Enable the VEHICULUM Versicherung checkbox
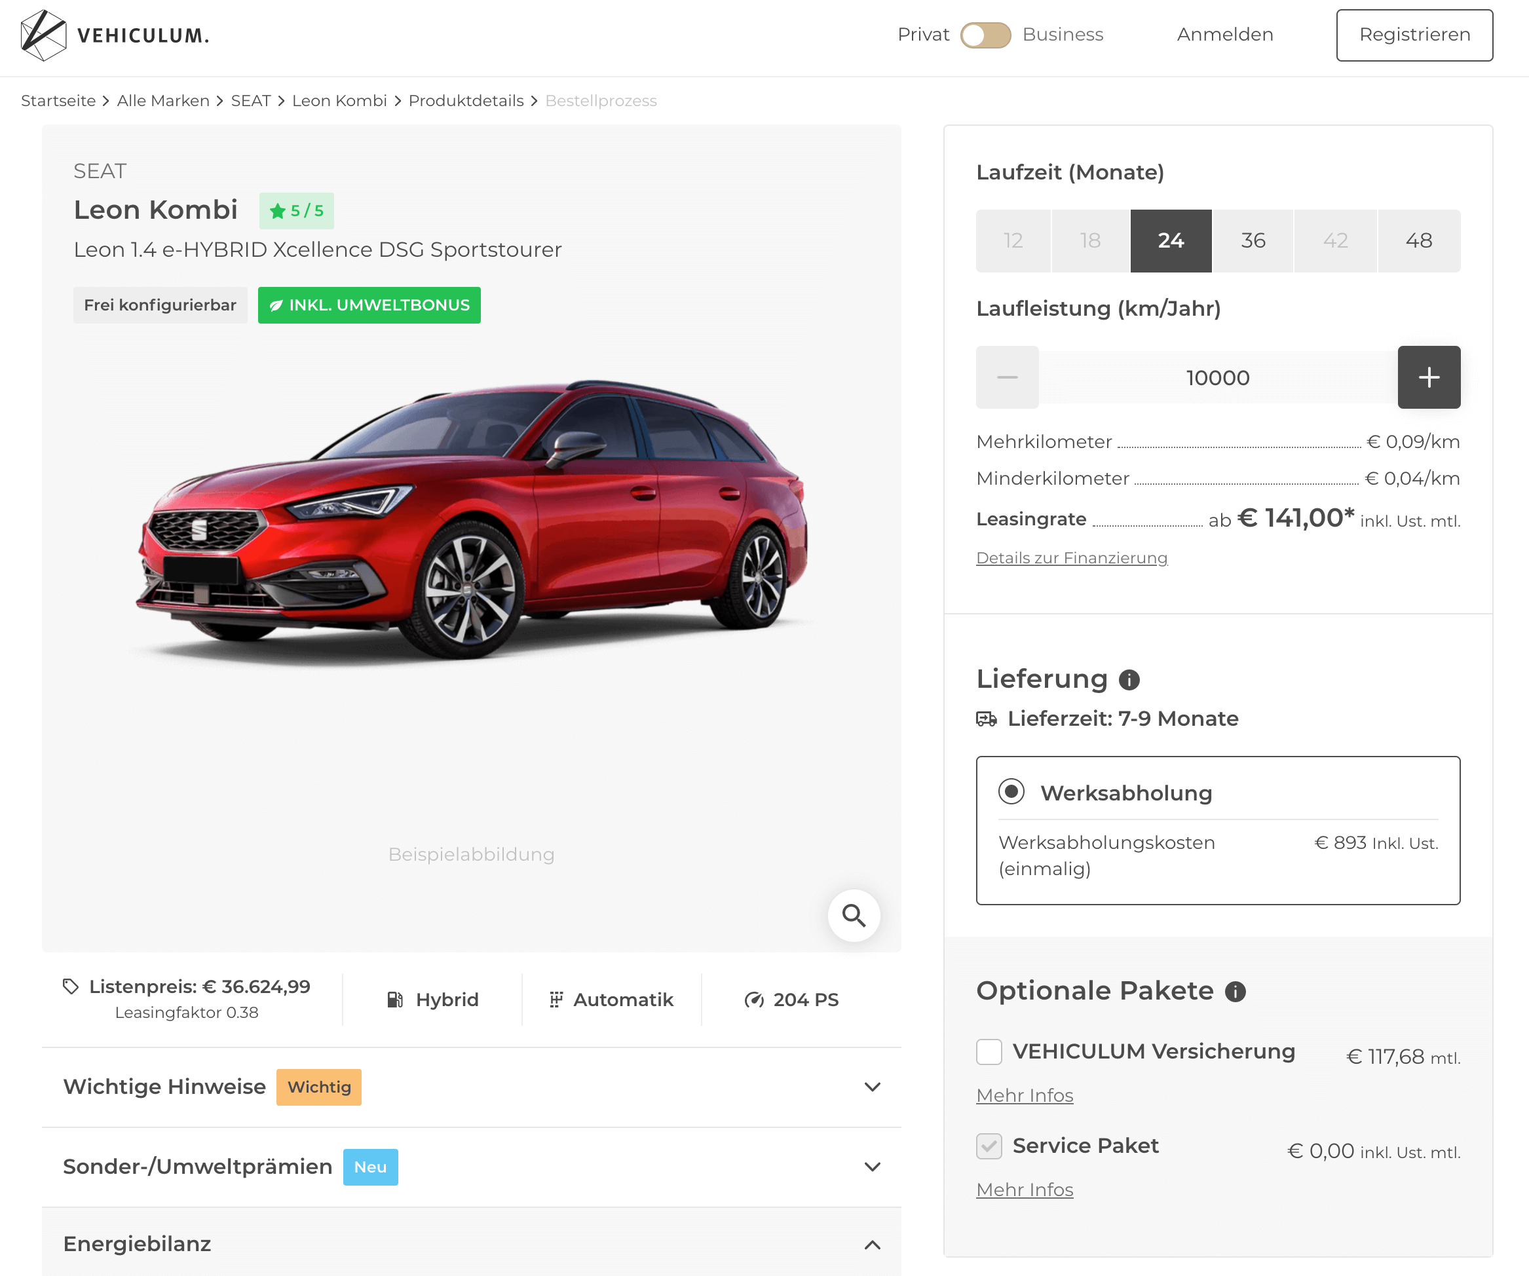 pyautogui.click(x=989, y=1052)
